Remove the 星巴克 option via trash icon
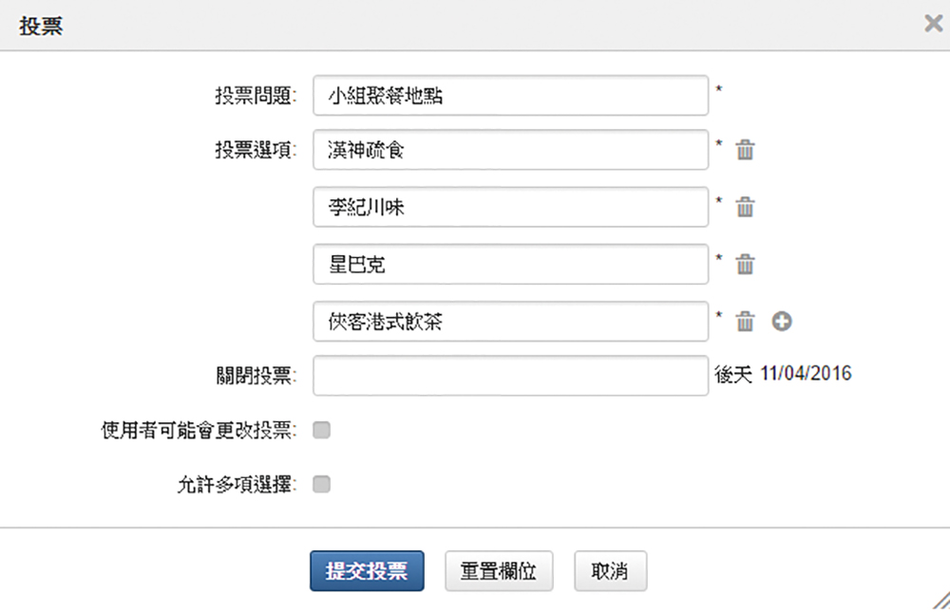950x612 pixels. tap(745, 264)
